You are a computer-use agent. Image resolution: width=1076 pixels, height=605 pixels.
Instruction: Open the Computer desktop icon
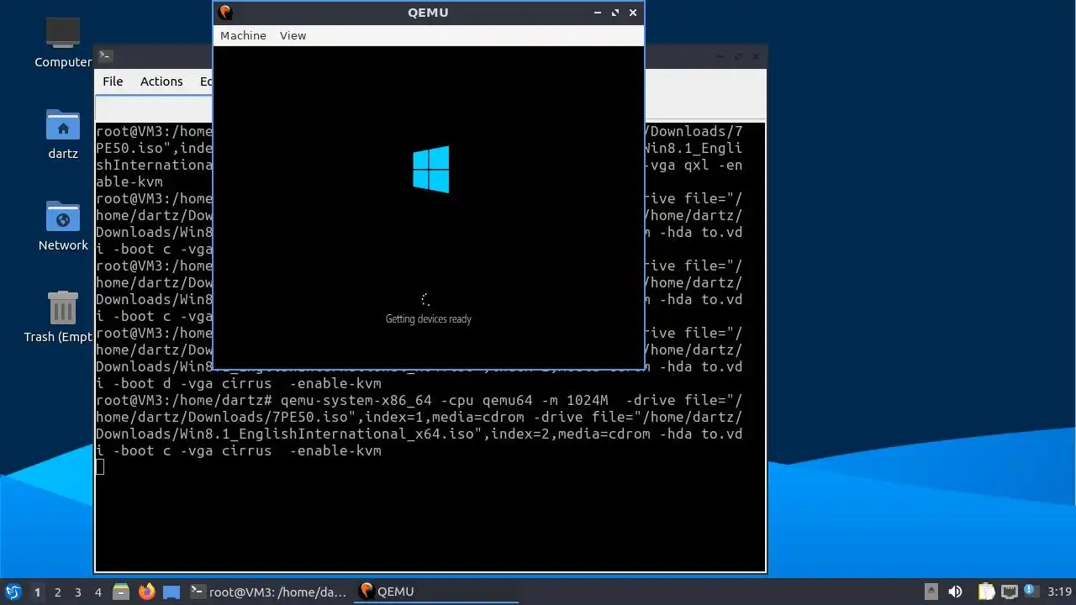coord(63,42)
